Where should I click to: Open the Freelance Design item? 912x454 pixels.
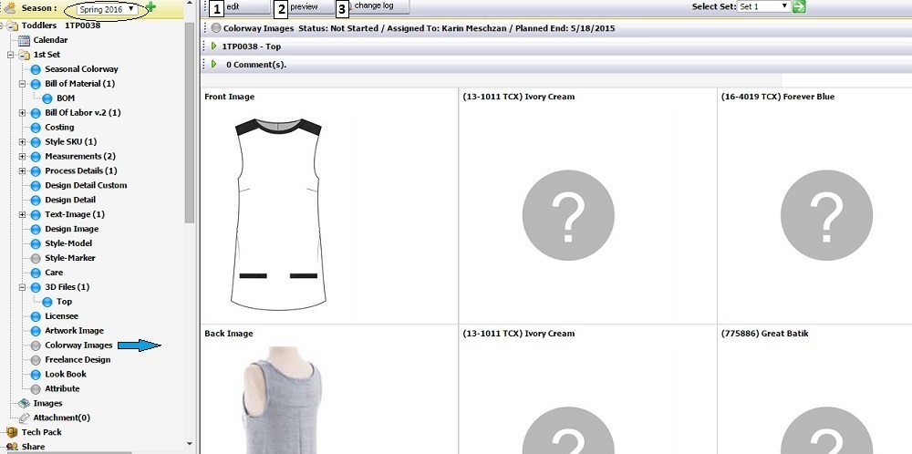coord(78,360)
